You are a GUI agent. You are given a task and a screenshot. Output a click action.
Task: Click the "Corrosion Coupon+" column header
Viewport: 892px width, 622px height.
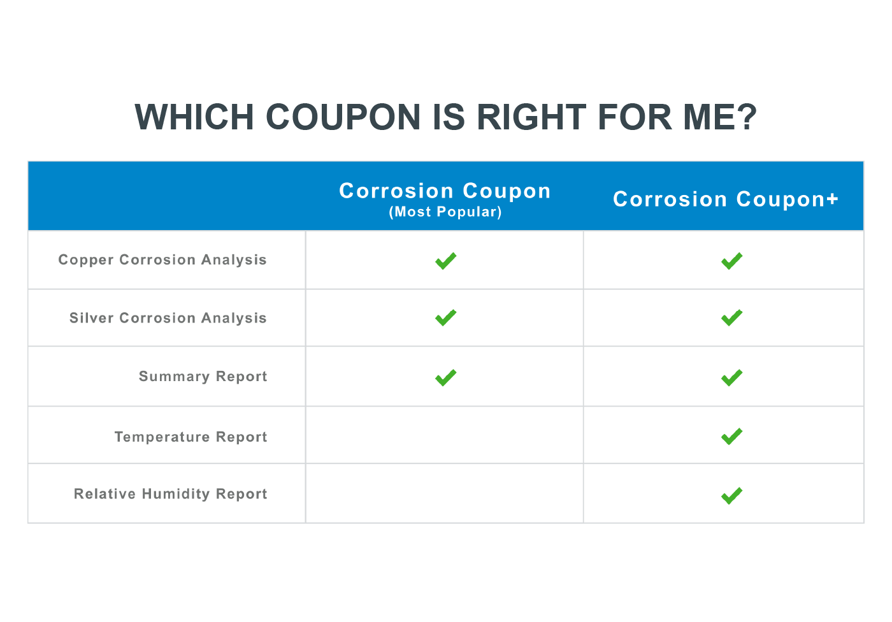pyautogui.click(x=725, y=199)
